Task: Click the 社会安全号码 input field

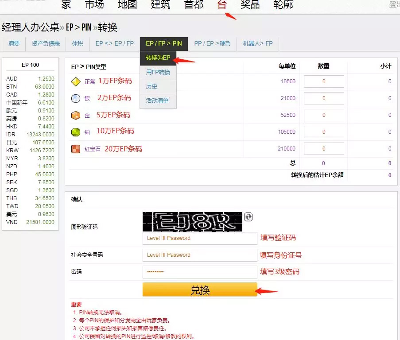Action: 199,255
